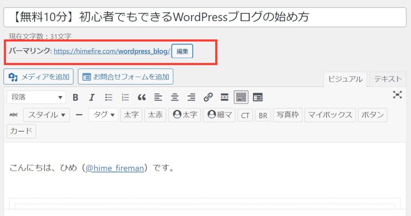The width and height of the screenshot is (411, 216).
Task: Switch to the テキスト tab
Action: click(x=388, y=79)
